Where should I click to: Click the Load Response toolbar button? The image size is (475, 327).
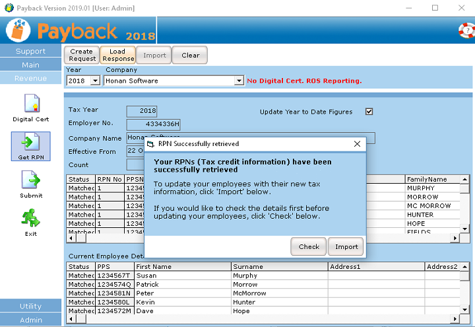pos(117,55)
